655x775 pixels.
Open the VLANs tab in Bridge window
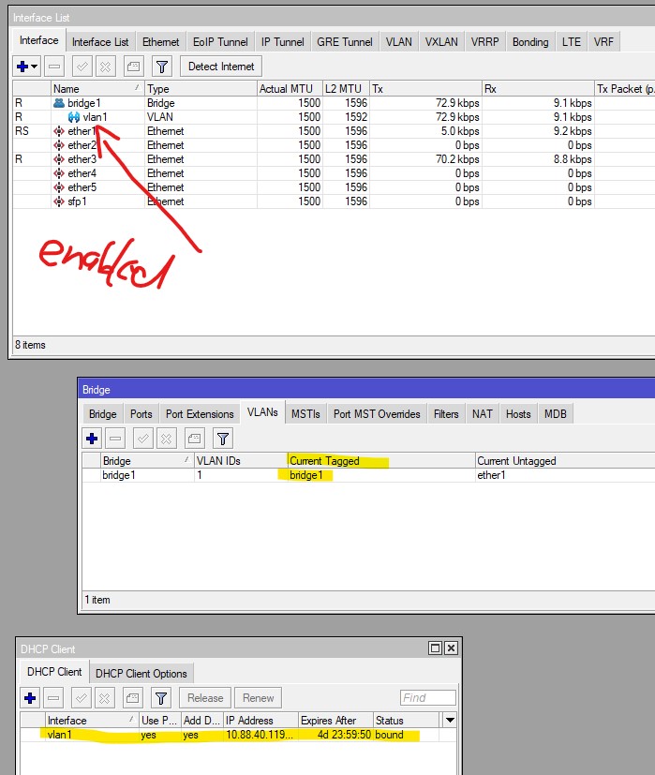pyautogui.click(x=262, y=412)
